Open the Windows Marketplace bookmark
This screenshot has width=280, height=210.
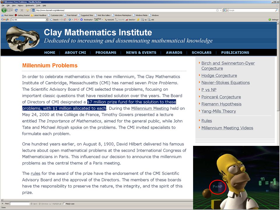122,15
